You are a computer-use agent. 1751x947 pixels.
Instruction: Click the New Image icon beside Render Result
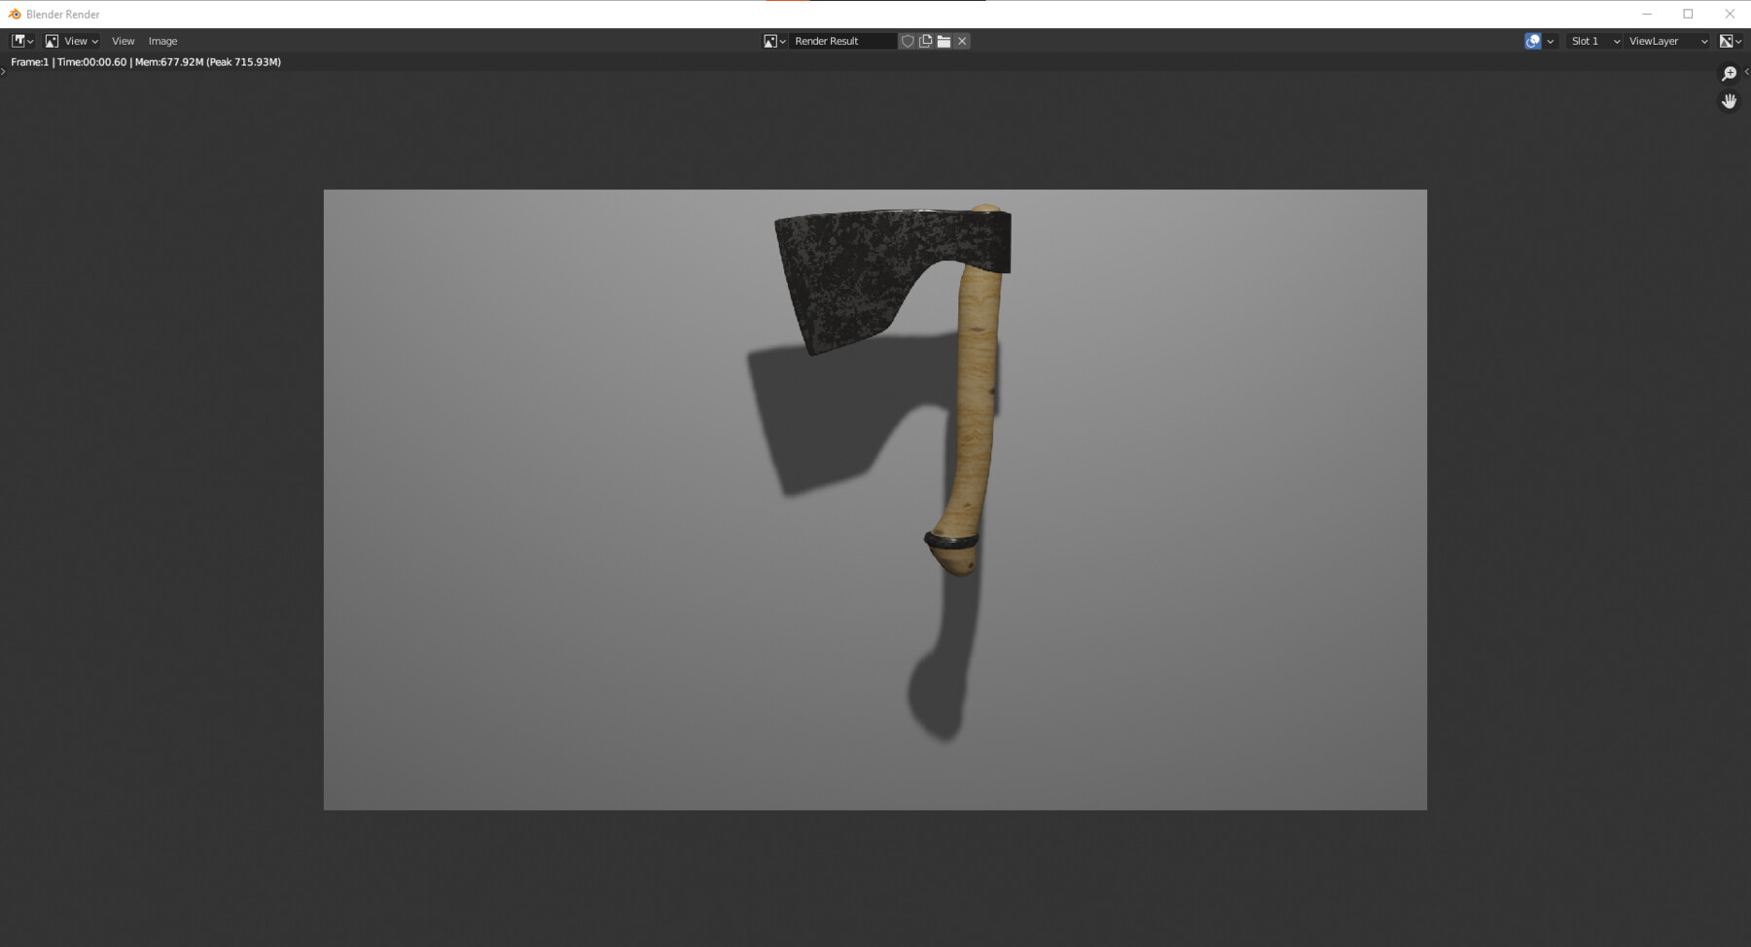924,41
